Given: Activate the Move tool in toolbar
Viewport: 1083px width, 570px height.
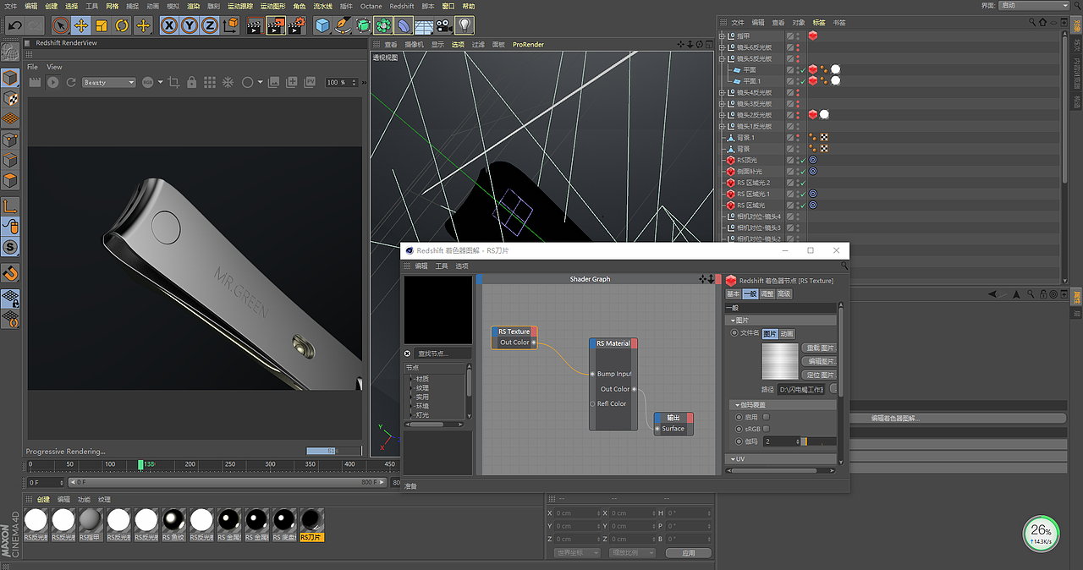Looking at the screenshot, I should (x=81, y=25).
